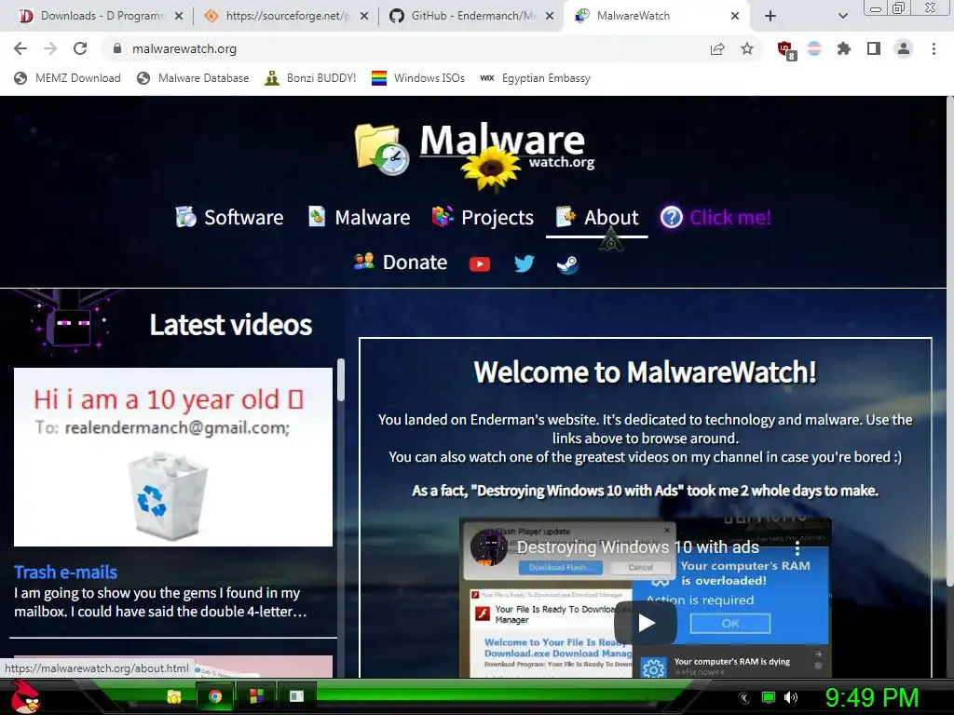Reload the malwarewatch.org page
954x715 pixels.
pos(80,48)
